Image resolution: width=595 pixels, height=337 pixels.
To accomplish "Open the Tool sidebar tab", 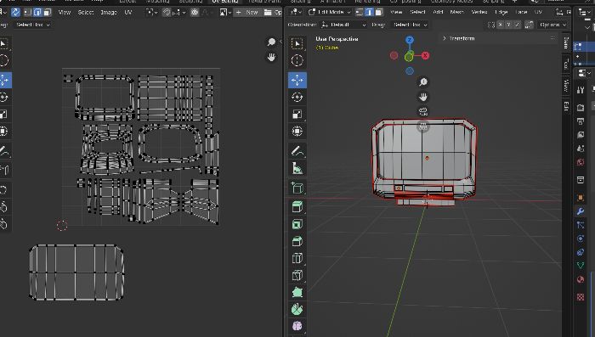I will 566,64.
